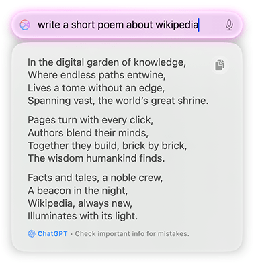Click the line "Facts and tales, a noble crew,"
The width and height of the screenshot is (254, 263).
pyautogui.click(x=95, y=178)
